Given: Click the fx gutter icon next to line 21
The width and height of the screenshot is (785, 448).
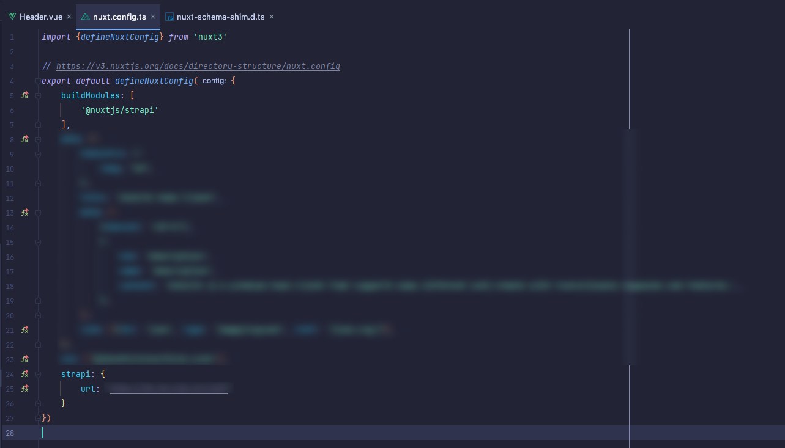Looking at the screenshot, I should pyautogui.click(x=24, y=330).
